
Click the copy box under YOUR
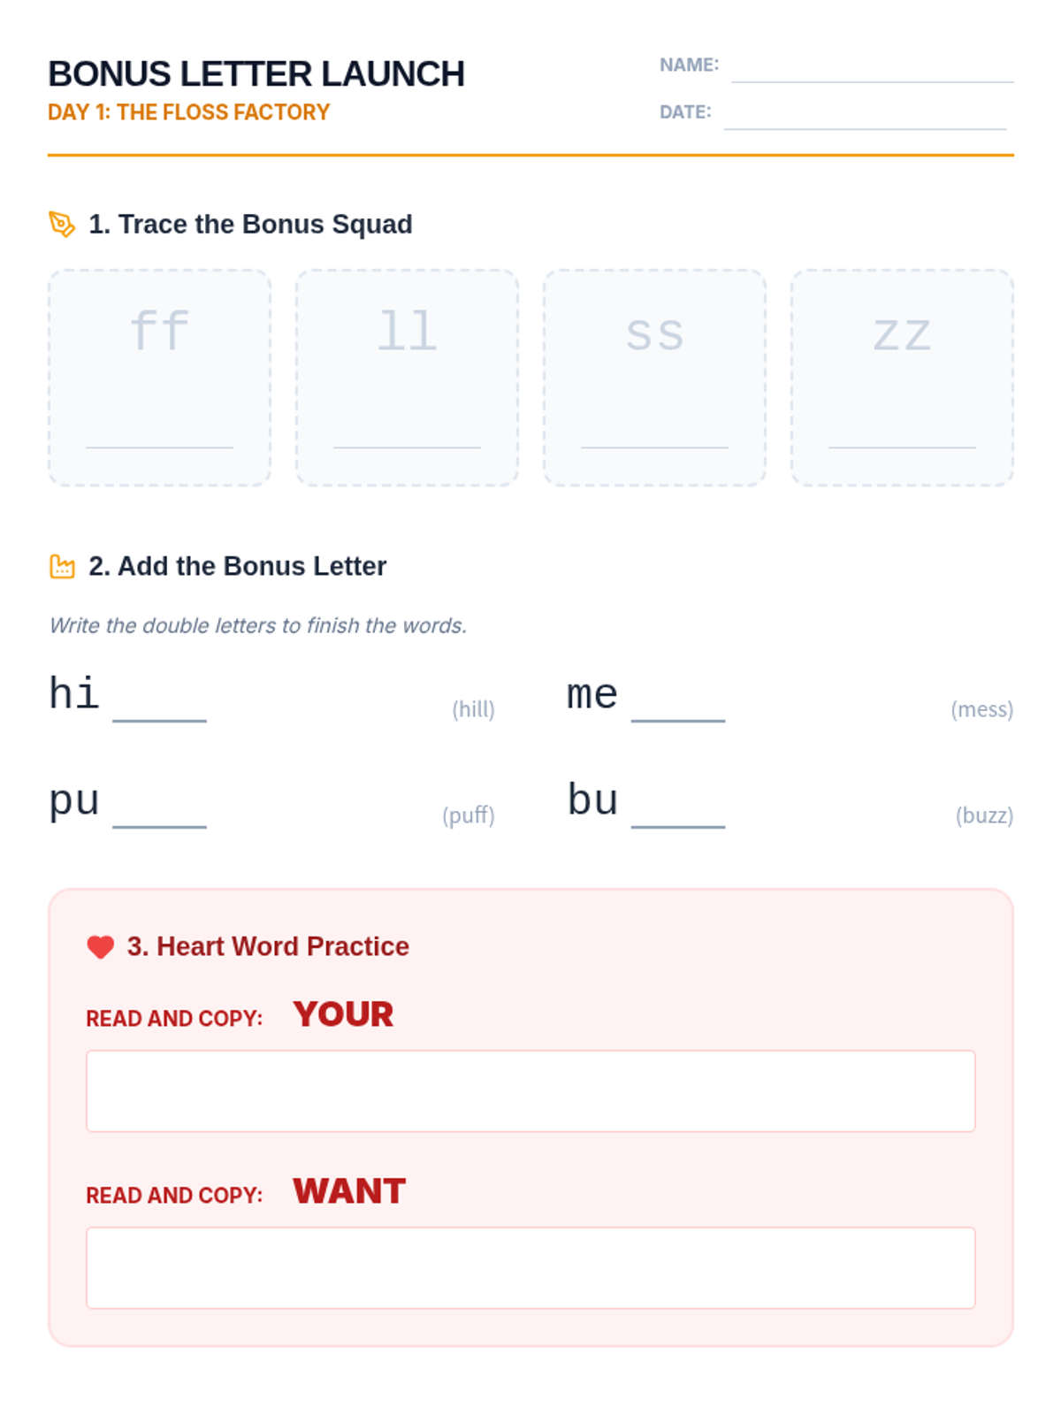point(530,1091)
